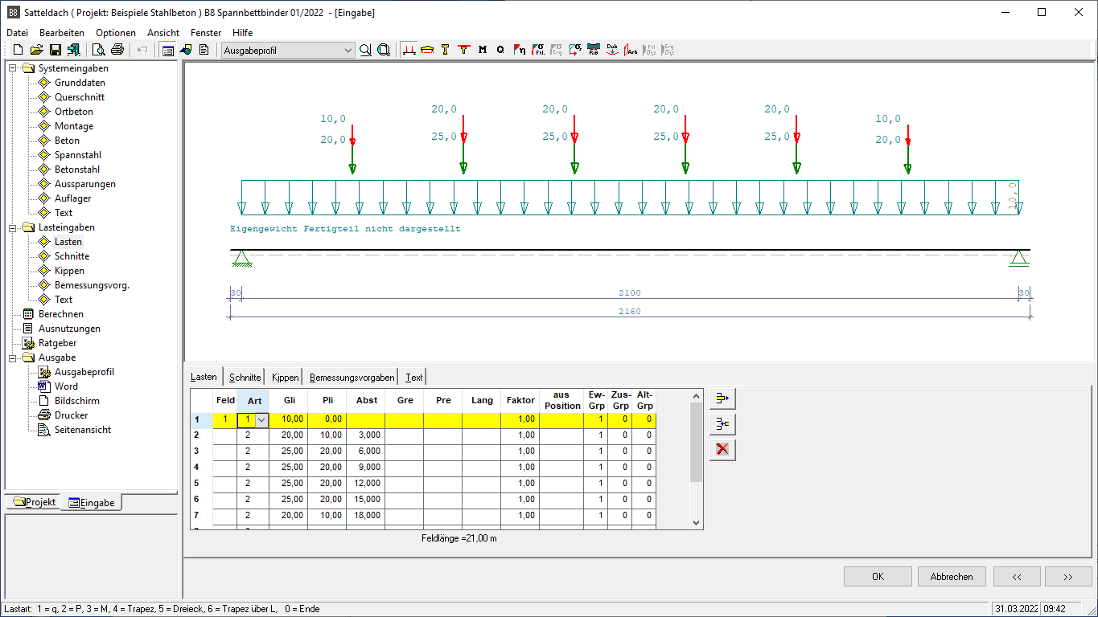Viewport: 1098px width, 617px height.
Task: Show moment diagram with the M icon
Action: [482, 50]
